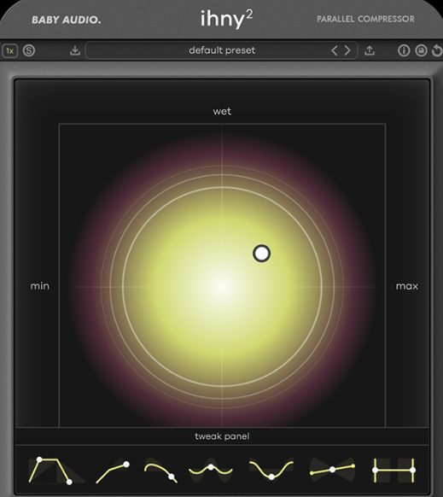This screenshot has height=497, width=443.
Task: Open the default preset selector
Action: click(222, 50)
